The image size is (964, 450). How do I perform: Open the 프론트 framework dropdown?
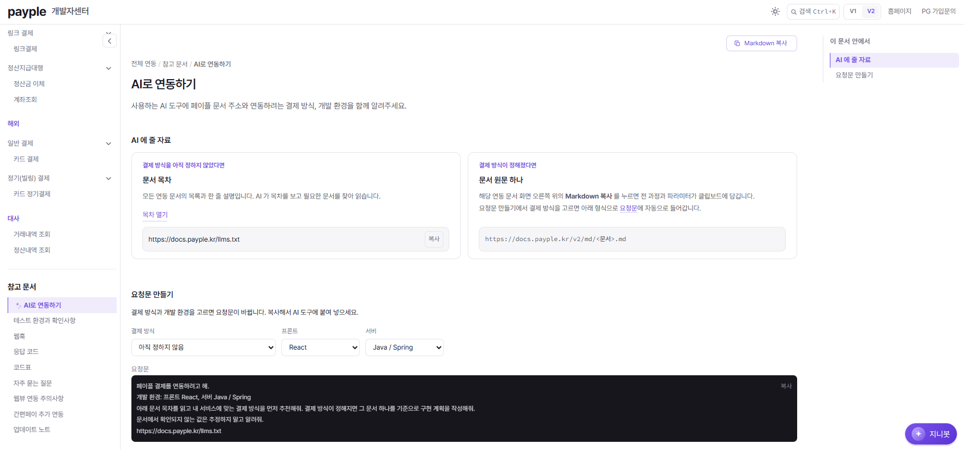click(321, 347)
